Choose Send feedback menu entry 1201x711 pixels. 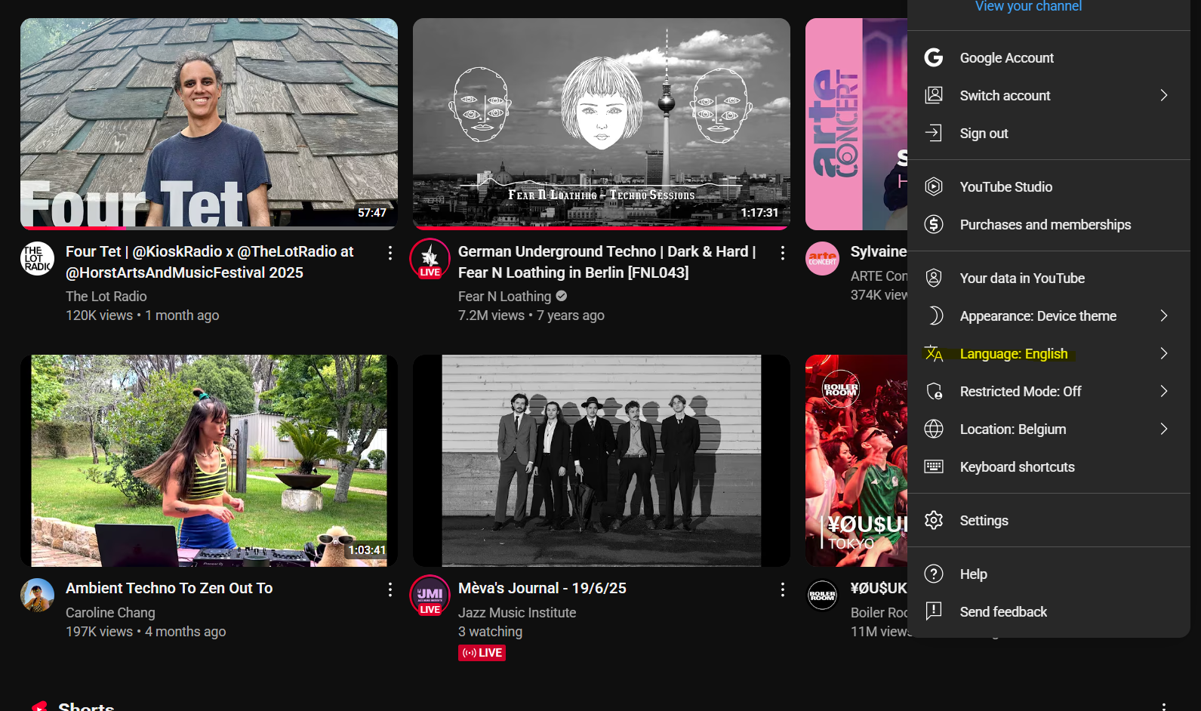(1049, 611)
